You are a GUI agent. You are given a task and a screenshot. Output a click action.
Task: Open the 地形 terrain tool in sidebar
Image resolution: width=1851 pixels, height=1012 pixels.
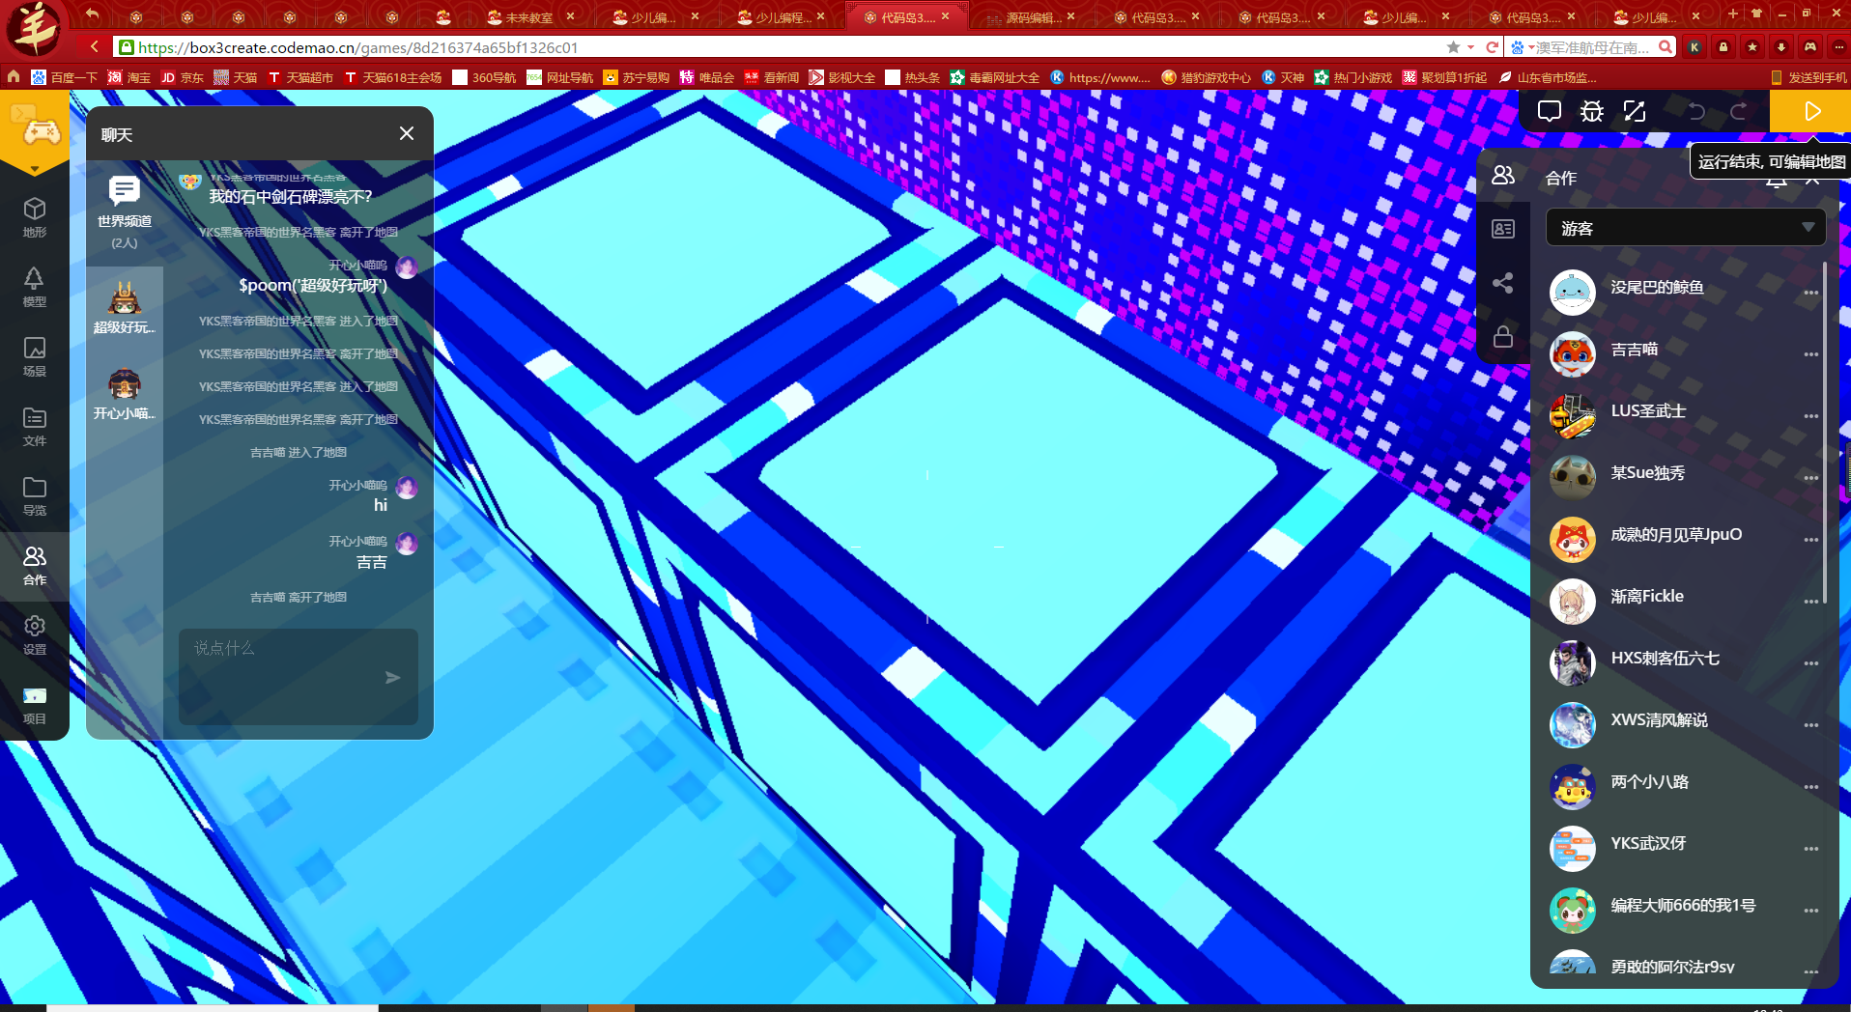(35, 217)
